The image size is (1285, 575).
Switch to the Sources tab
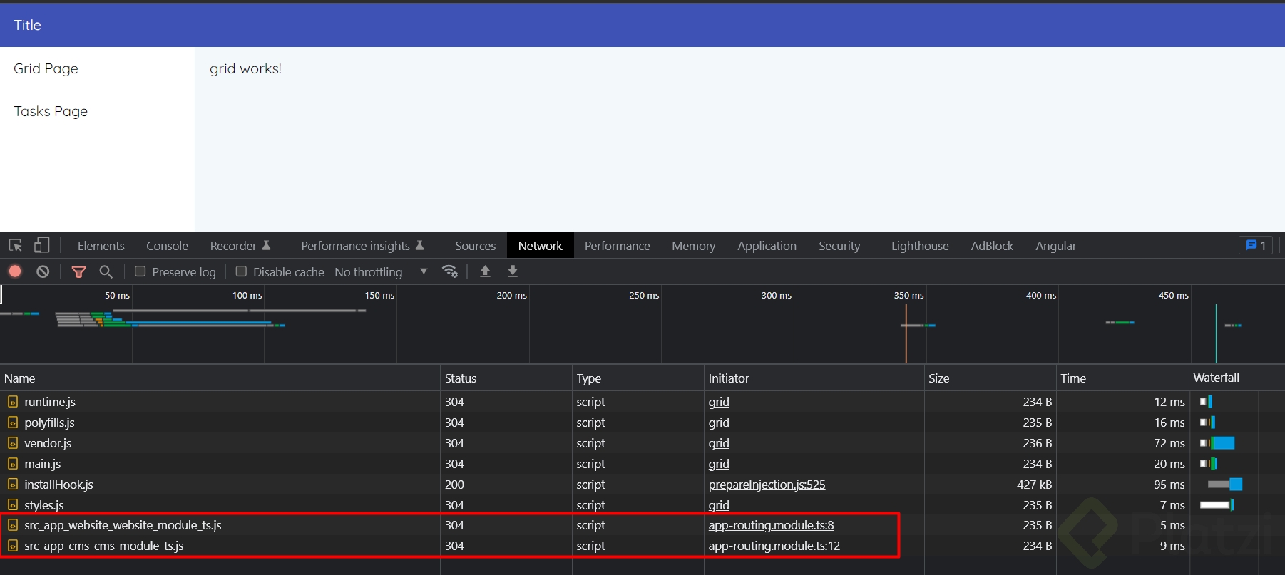coord(475,246)
